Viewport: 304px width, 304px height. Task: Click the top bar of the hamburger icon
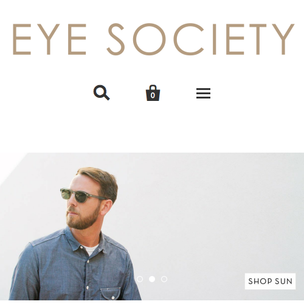pyautogui.click(x=203, y=89)
